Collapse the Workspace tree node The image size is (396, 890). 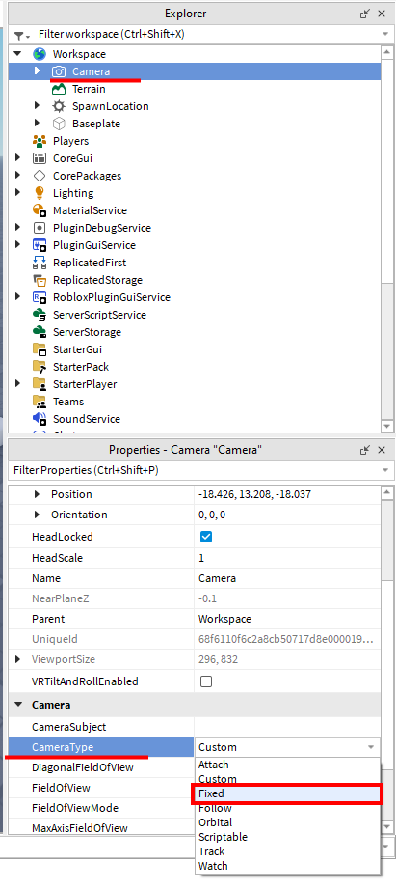tap(17, 54)
